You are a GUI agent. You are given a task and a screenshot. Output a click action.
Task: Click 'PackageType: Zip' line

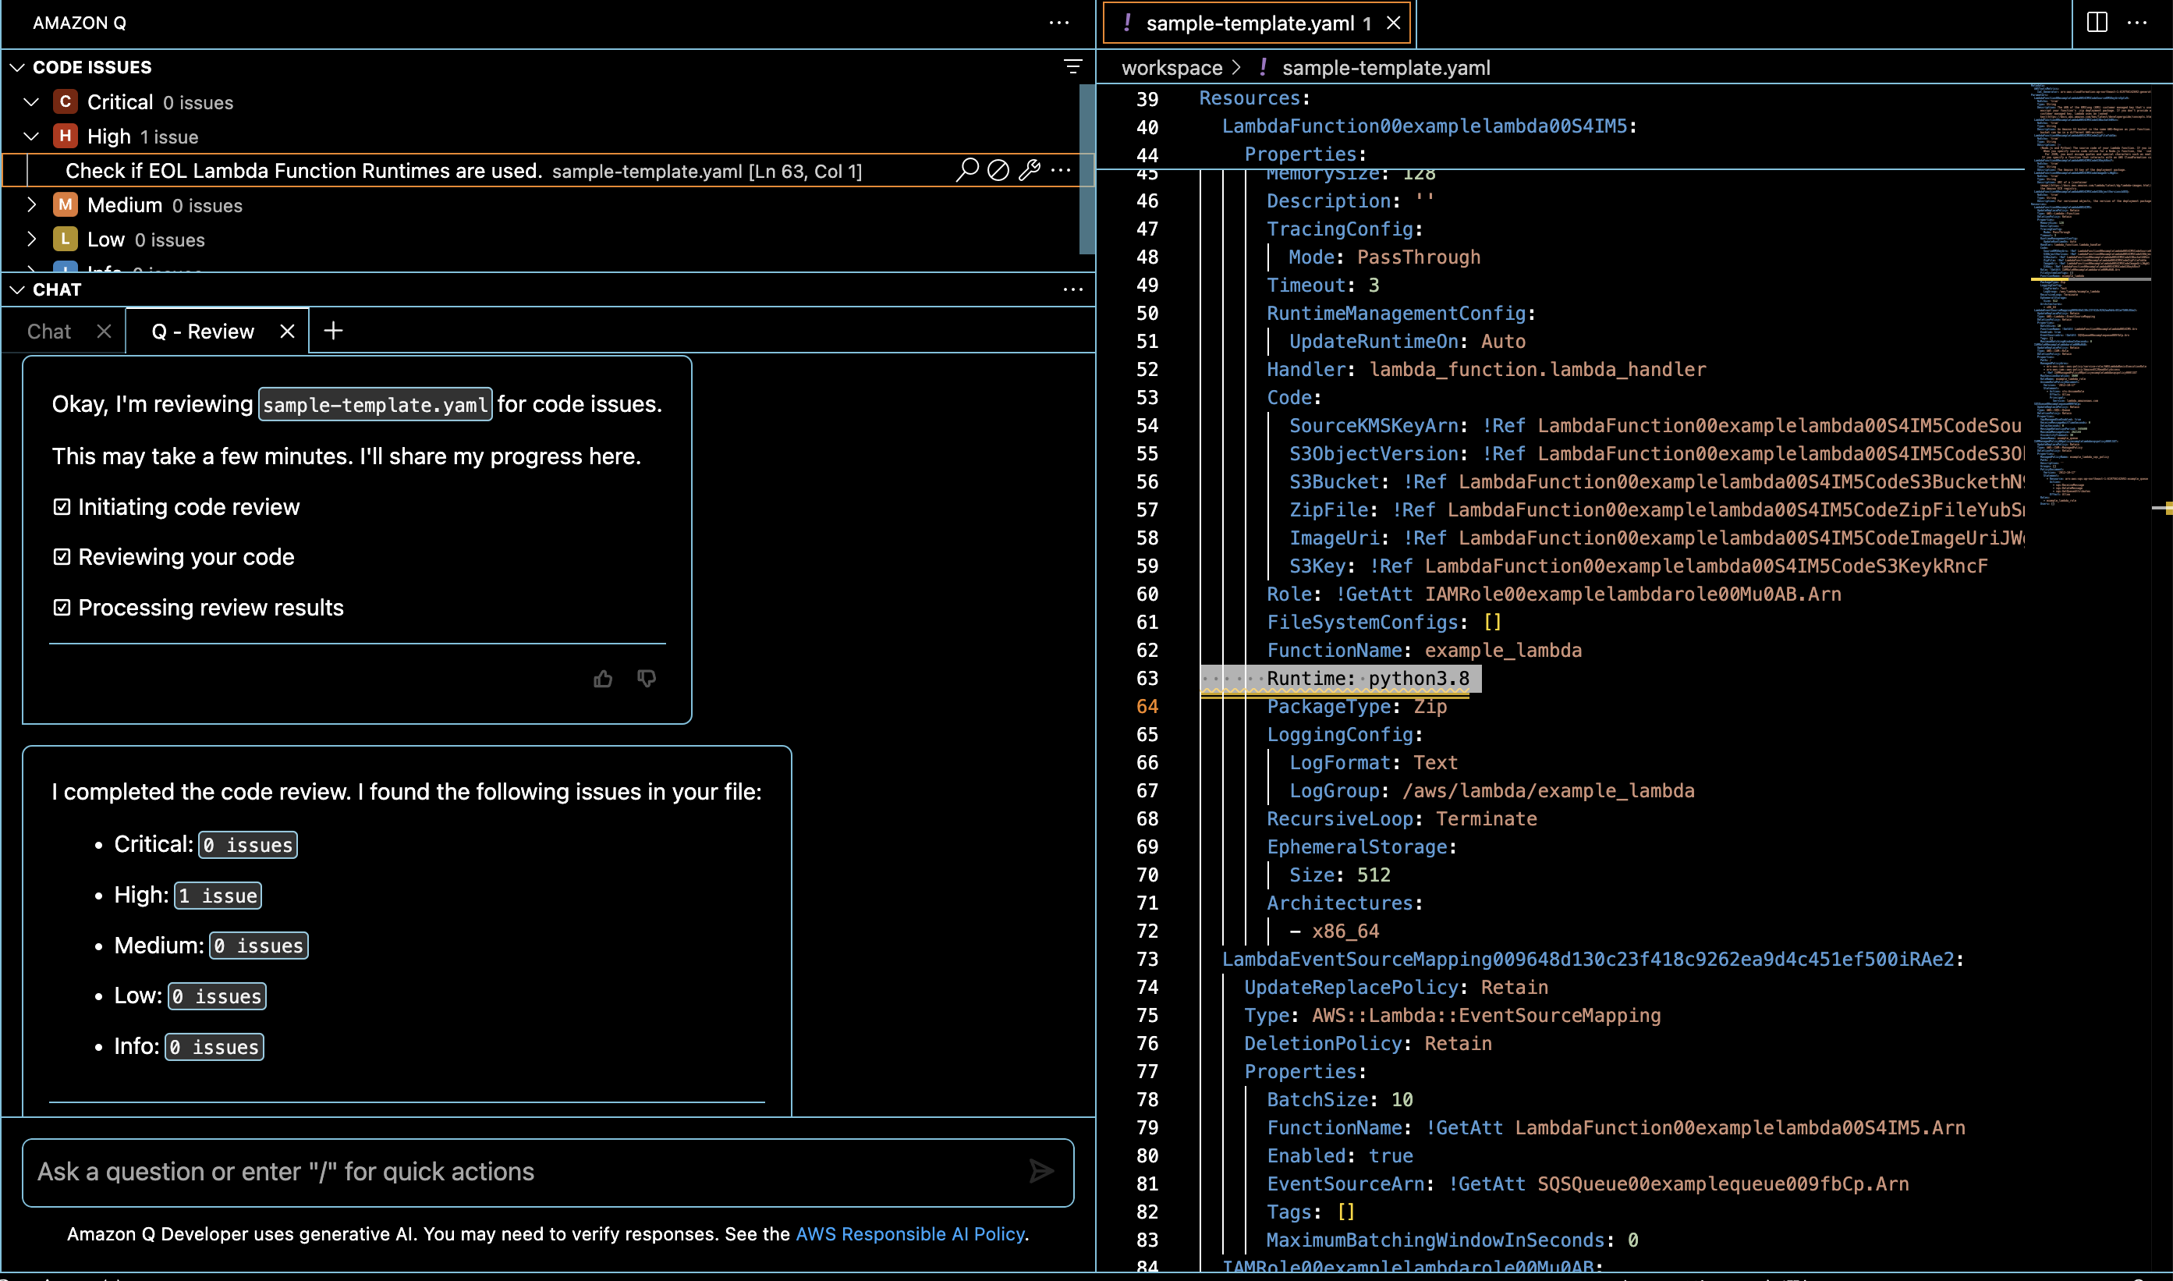click(1356, 706)
